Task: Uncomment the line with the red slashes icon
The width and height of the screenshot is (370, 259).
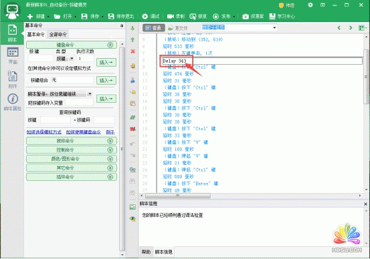Action: click(132, 129)
